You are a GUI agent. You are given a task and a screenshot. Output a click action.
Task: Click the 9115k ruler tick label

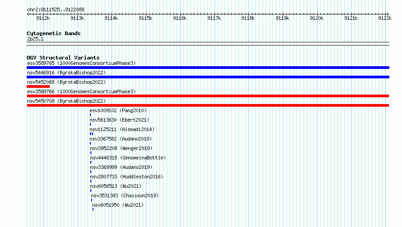pyautogui.click(x=145, y=18)
